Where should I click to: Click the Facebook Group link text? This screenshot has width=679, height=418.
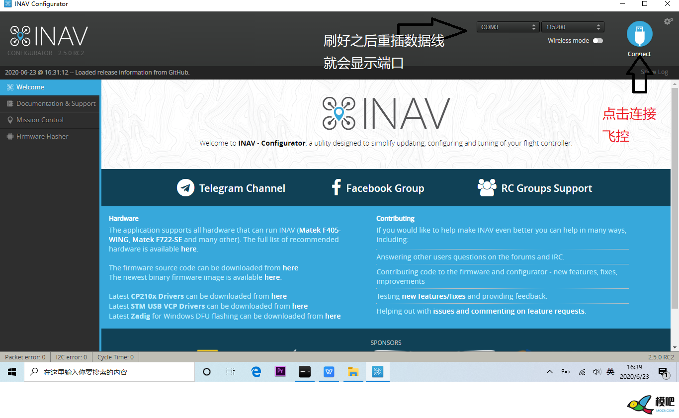pyautogui.click(x=385, y=188)
